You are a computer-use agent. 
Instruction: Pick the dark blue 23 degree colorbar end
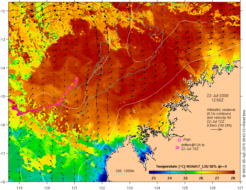151,172
